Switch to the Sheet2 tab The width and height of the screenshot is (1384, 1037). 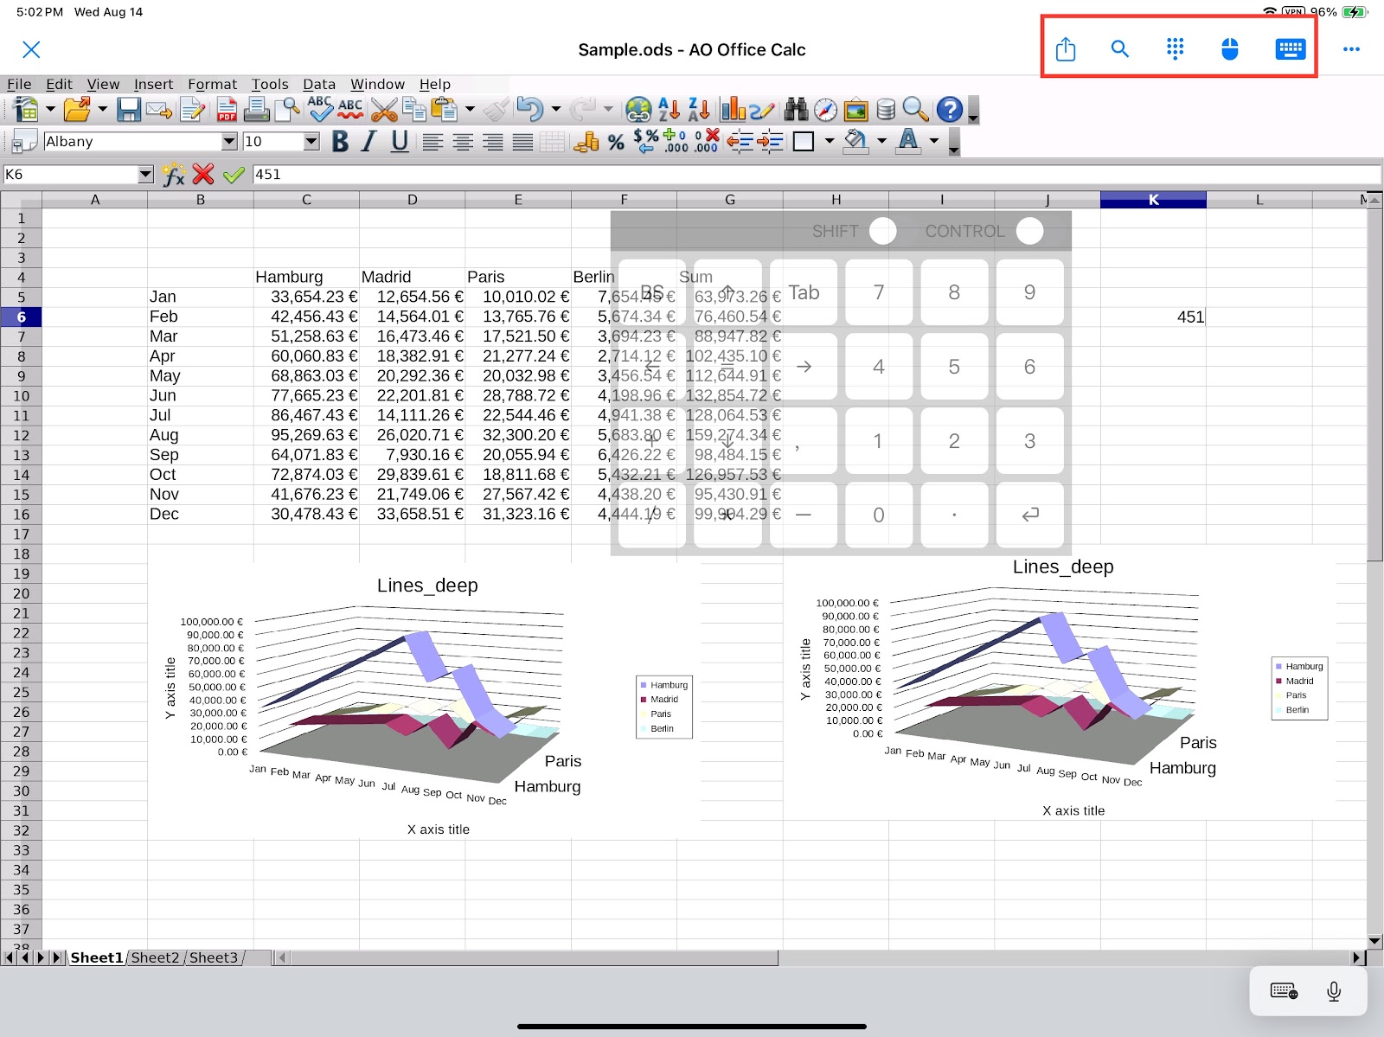(x=155, y=957)
